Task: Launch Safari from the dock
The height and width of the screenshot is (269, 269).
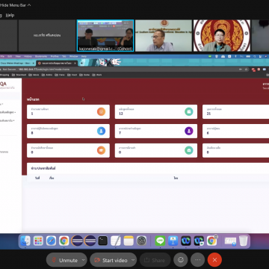Action: click(51, 241)
